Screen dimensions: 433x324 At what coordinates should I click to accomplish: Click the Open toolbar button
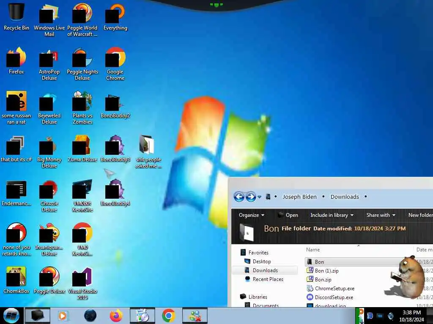coord(288,215)
